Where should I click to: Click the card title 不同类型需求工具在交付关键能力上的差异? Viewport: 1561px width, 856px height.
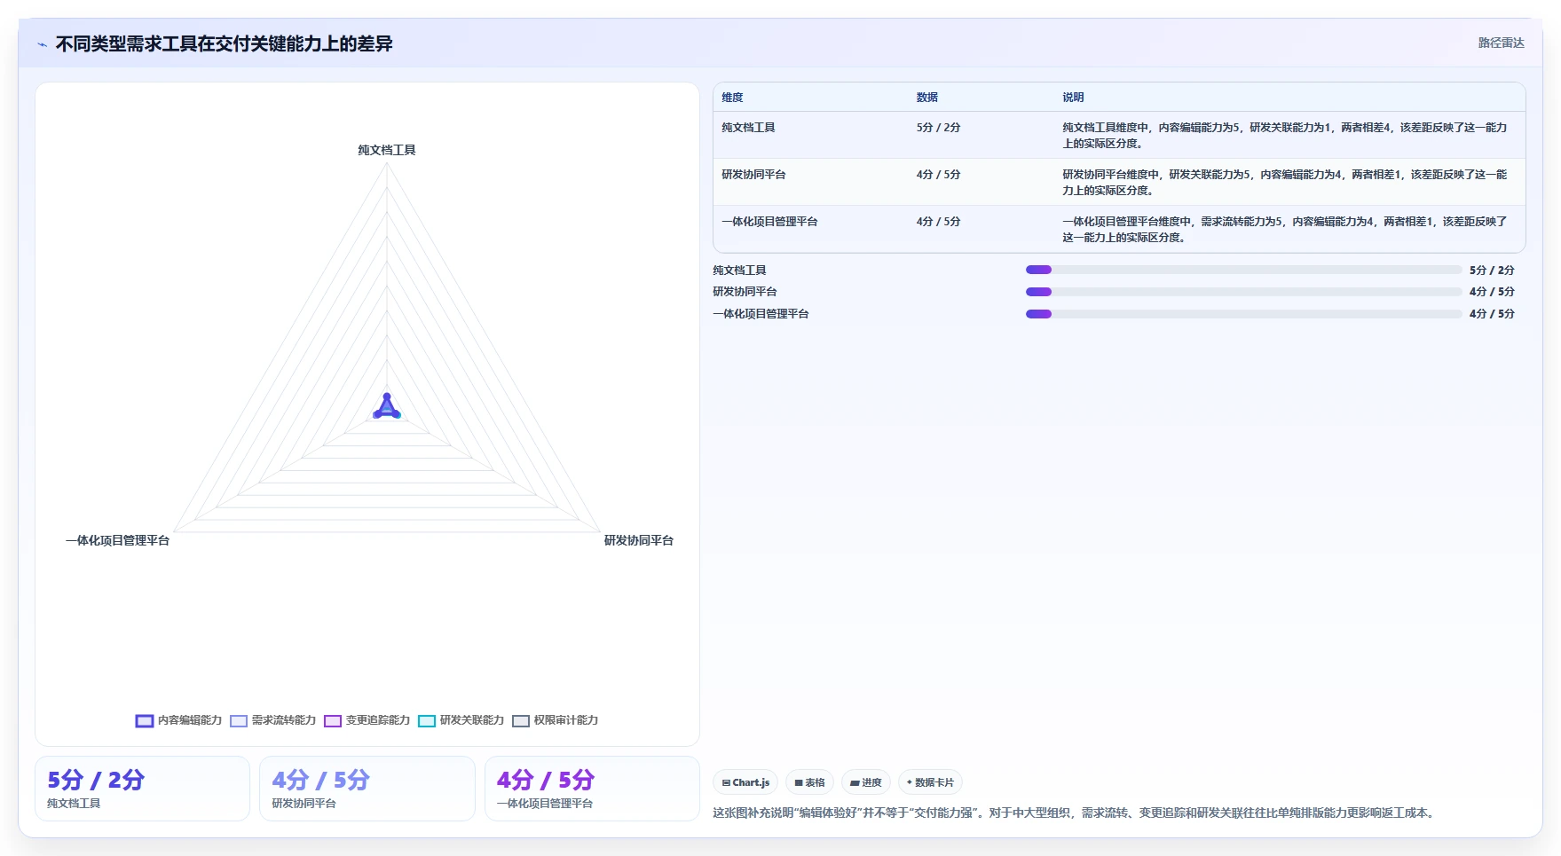pyautogui.click(x=224, y=44)
